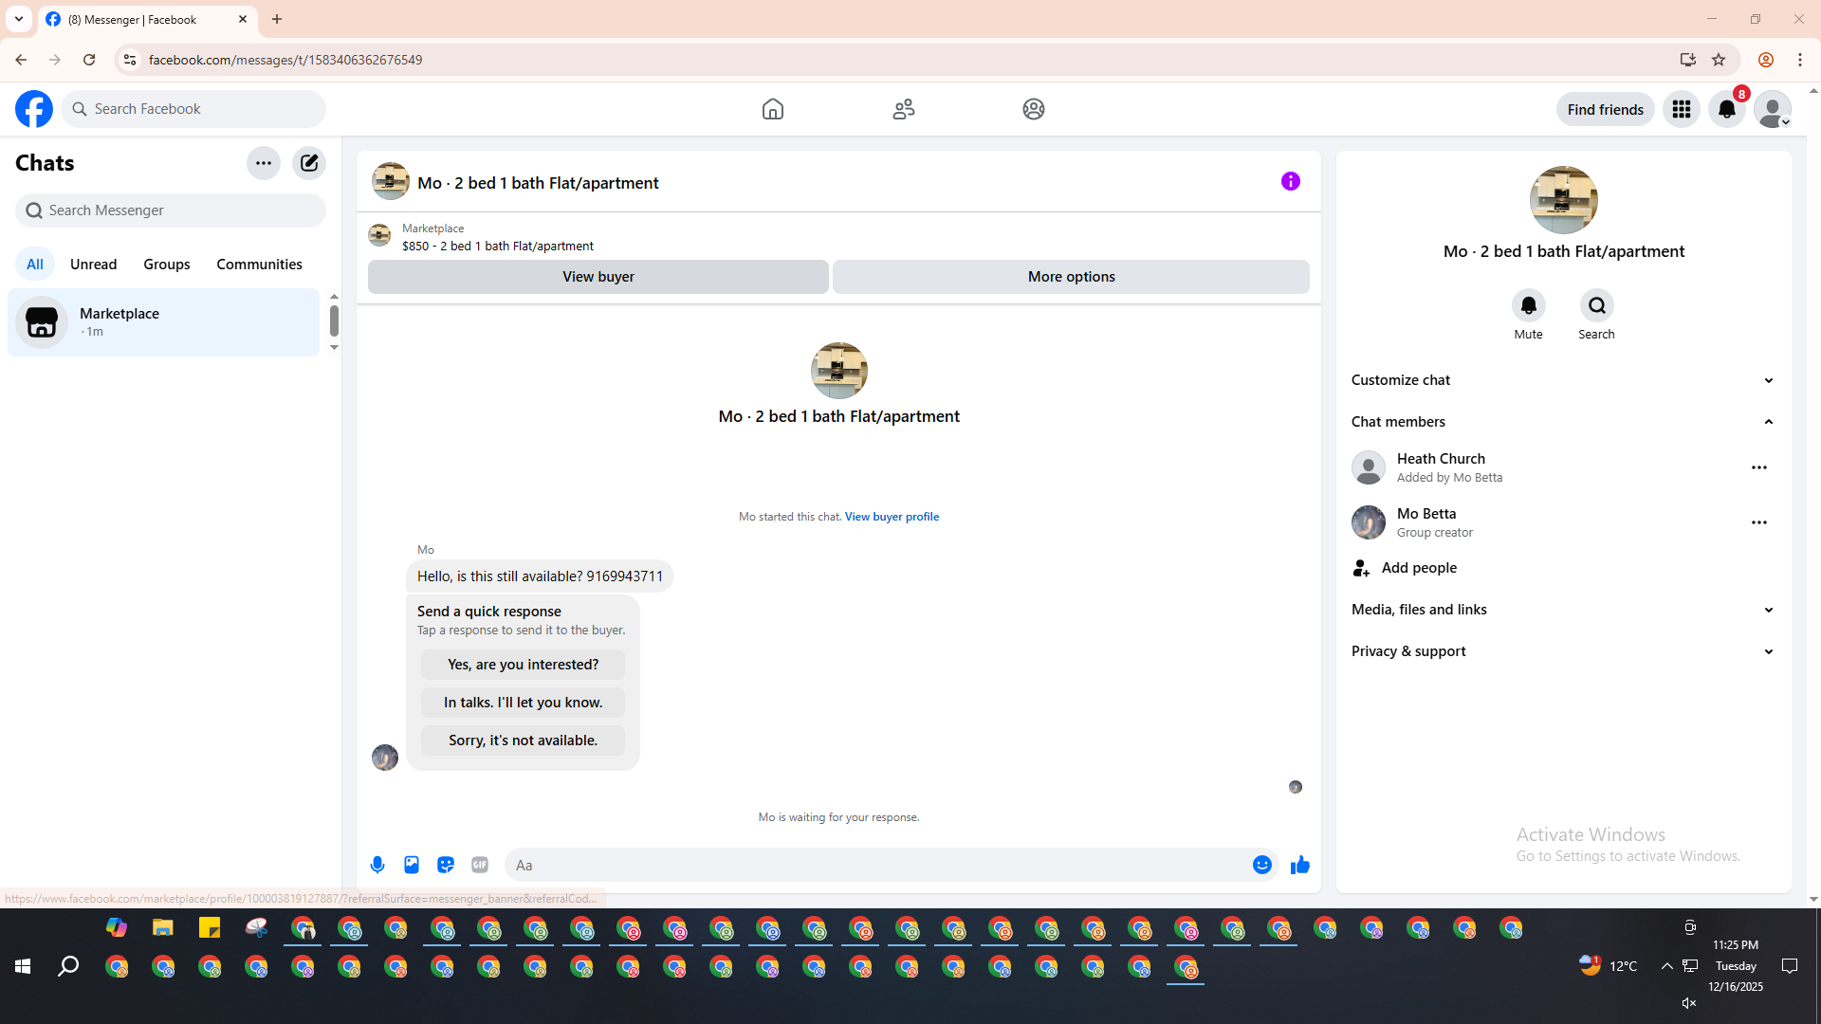Open the notifications bell
This screenshot has height=1024, width=1821.
1727,109
